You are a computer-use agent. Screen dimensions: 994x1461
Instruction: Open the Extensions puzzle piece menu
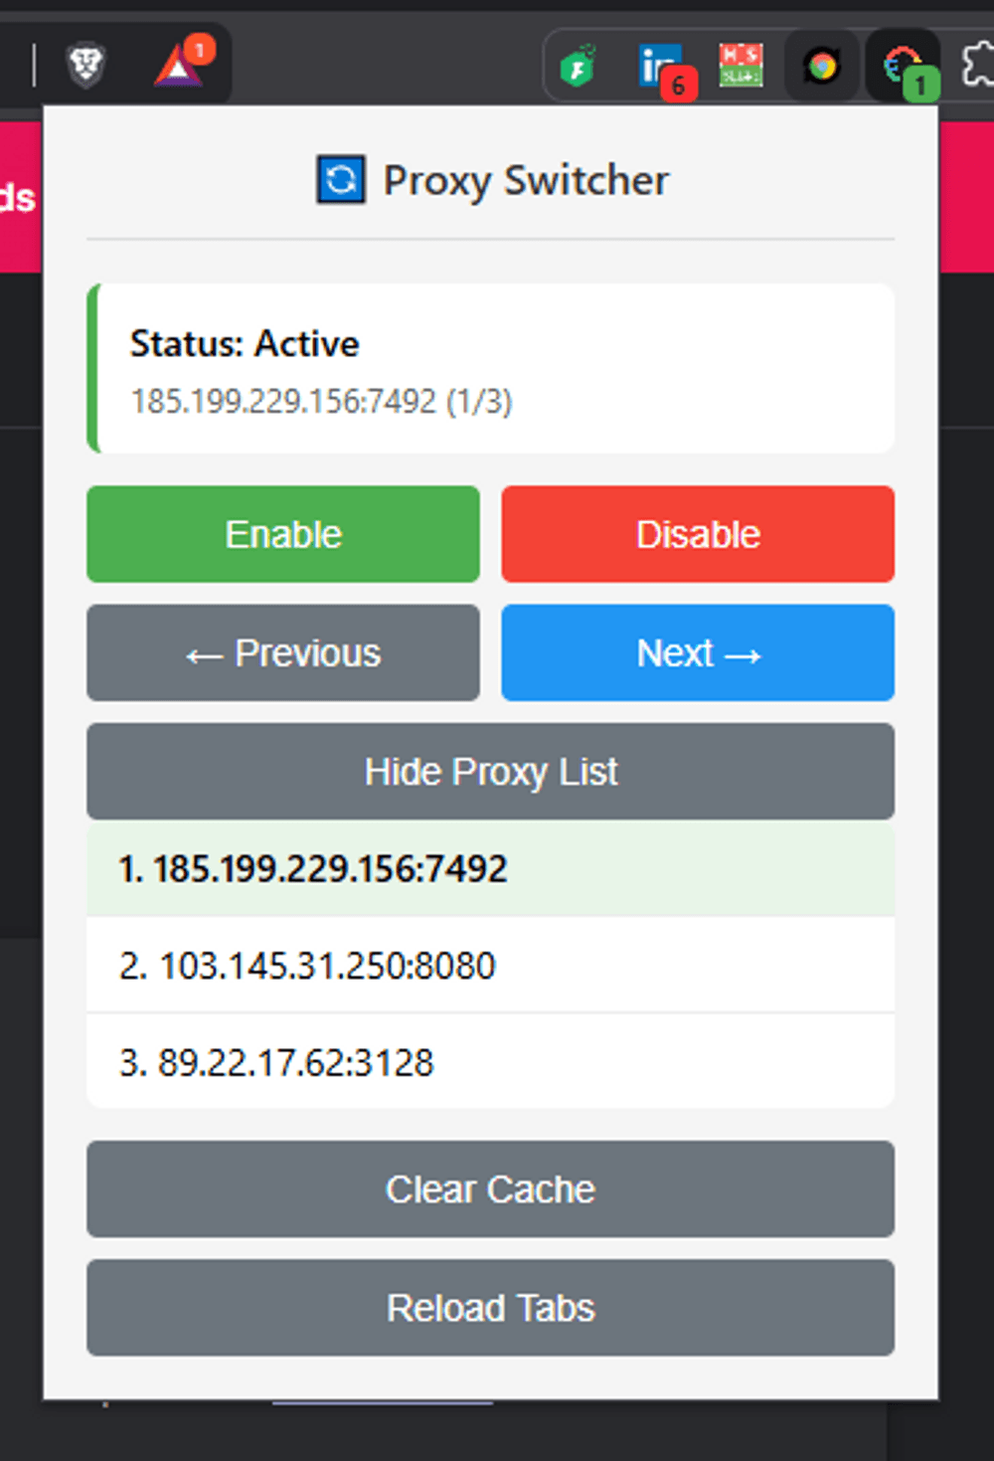978,66
